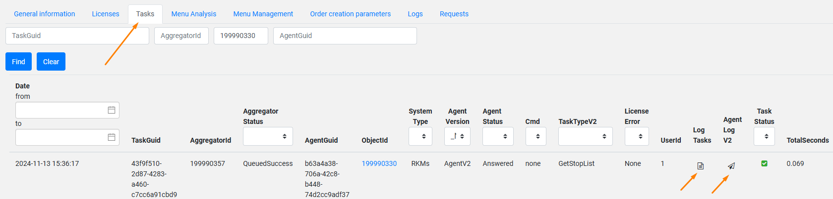Switch to the Menu Analysis tab
The image size is (833, 199).
coord(194,14)
